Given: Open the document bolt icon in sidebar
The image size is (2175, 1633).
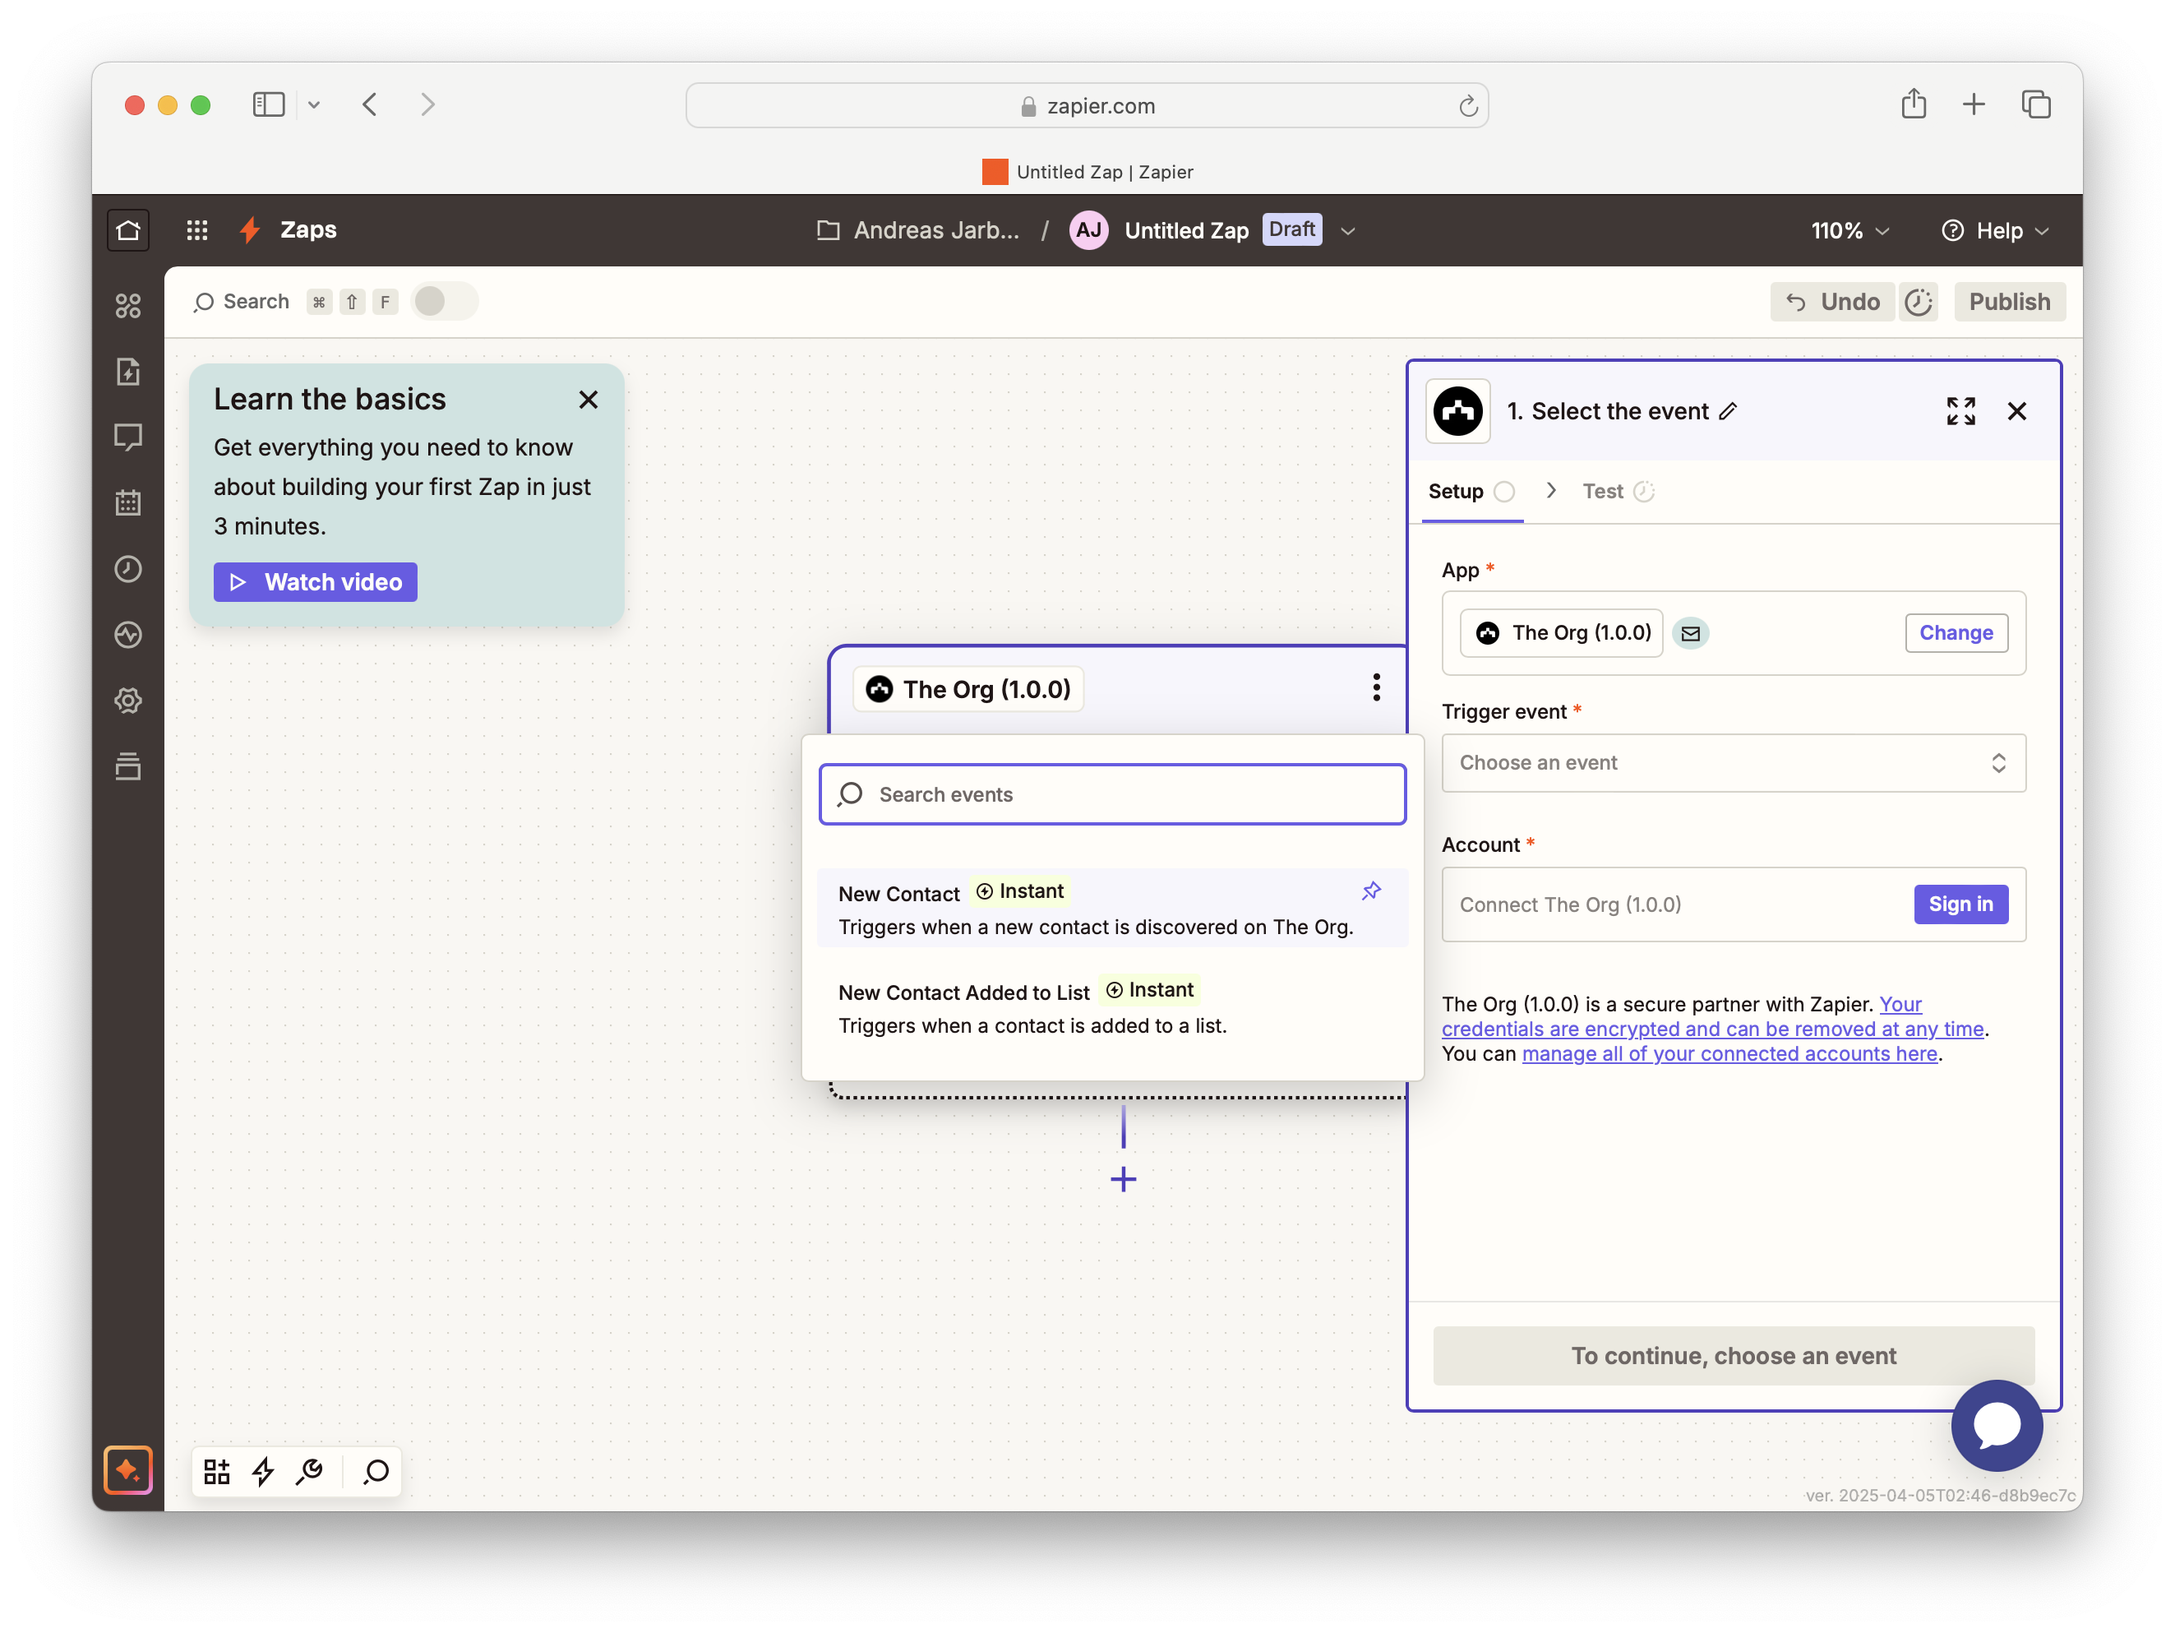Looking at the screenshot, I should [128, 372].
